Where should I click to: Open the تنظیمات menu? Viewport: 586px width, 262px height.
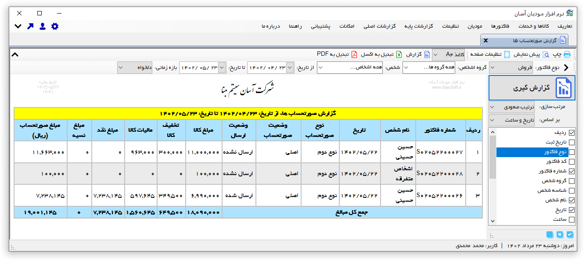pos(450,26)
